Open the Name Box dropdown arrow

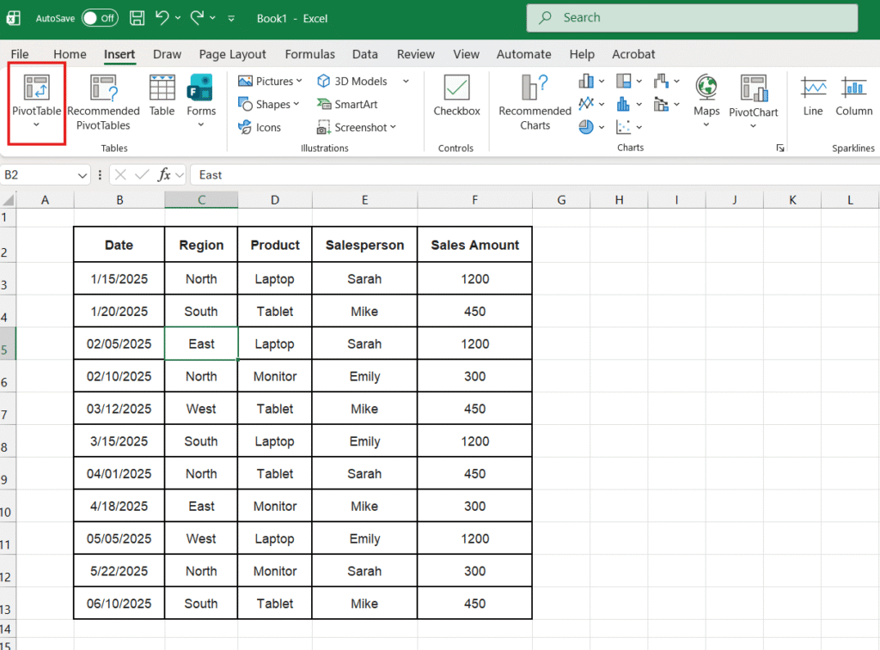82,175
